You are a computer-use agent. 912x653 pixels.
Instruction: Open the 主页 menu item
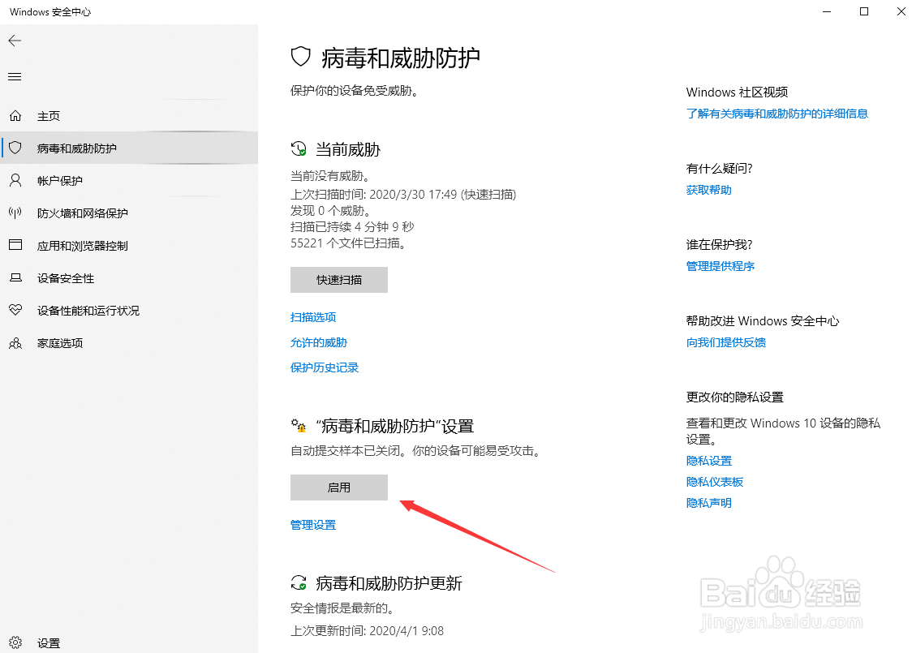(x=129, y=116)
